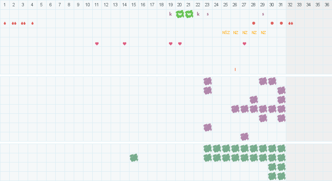Select the red circle on day 31

281,23
